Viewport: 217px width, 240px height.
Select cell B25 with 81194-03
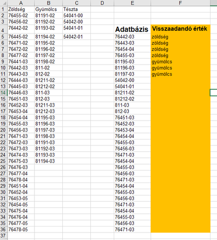point(48,161)
